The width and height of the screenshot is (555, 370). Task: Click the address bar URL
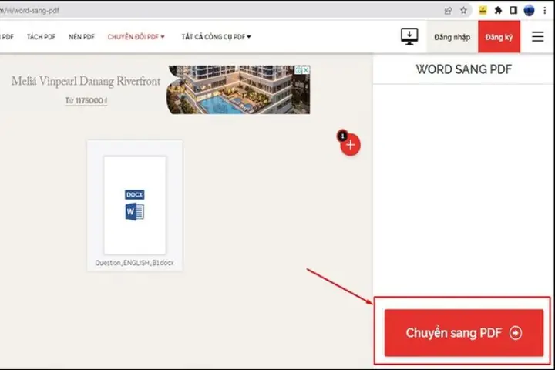pyautogui.click(x=30, y=11)
